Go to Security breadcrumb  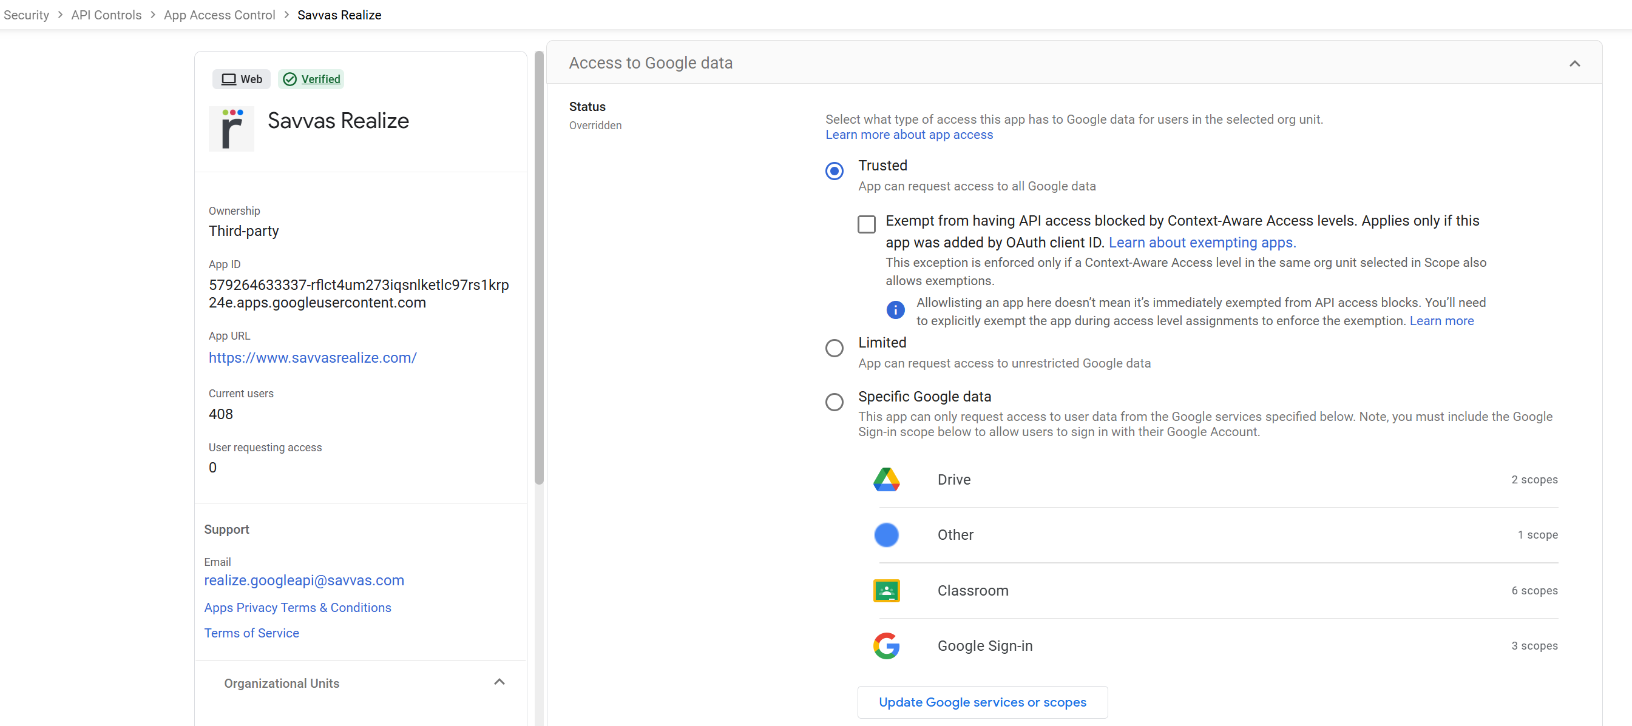[x=26, y=15]
